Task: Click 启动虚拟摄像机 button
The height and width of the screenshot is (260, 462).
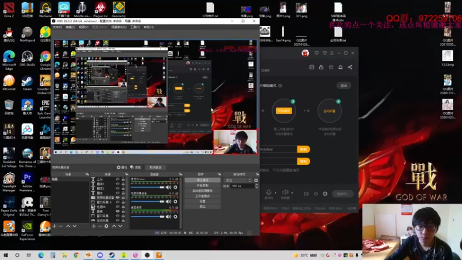Action: (203, 191)
